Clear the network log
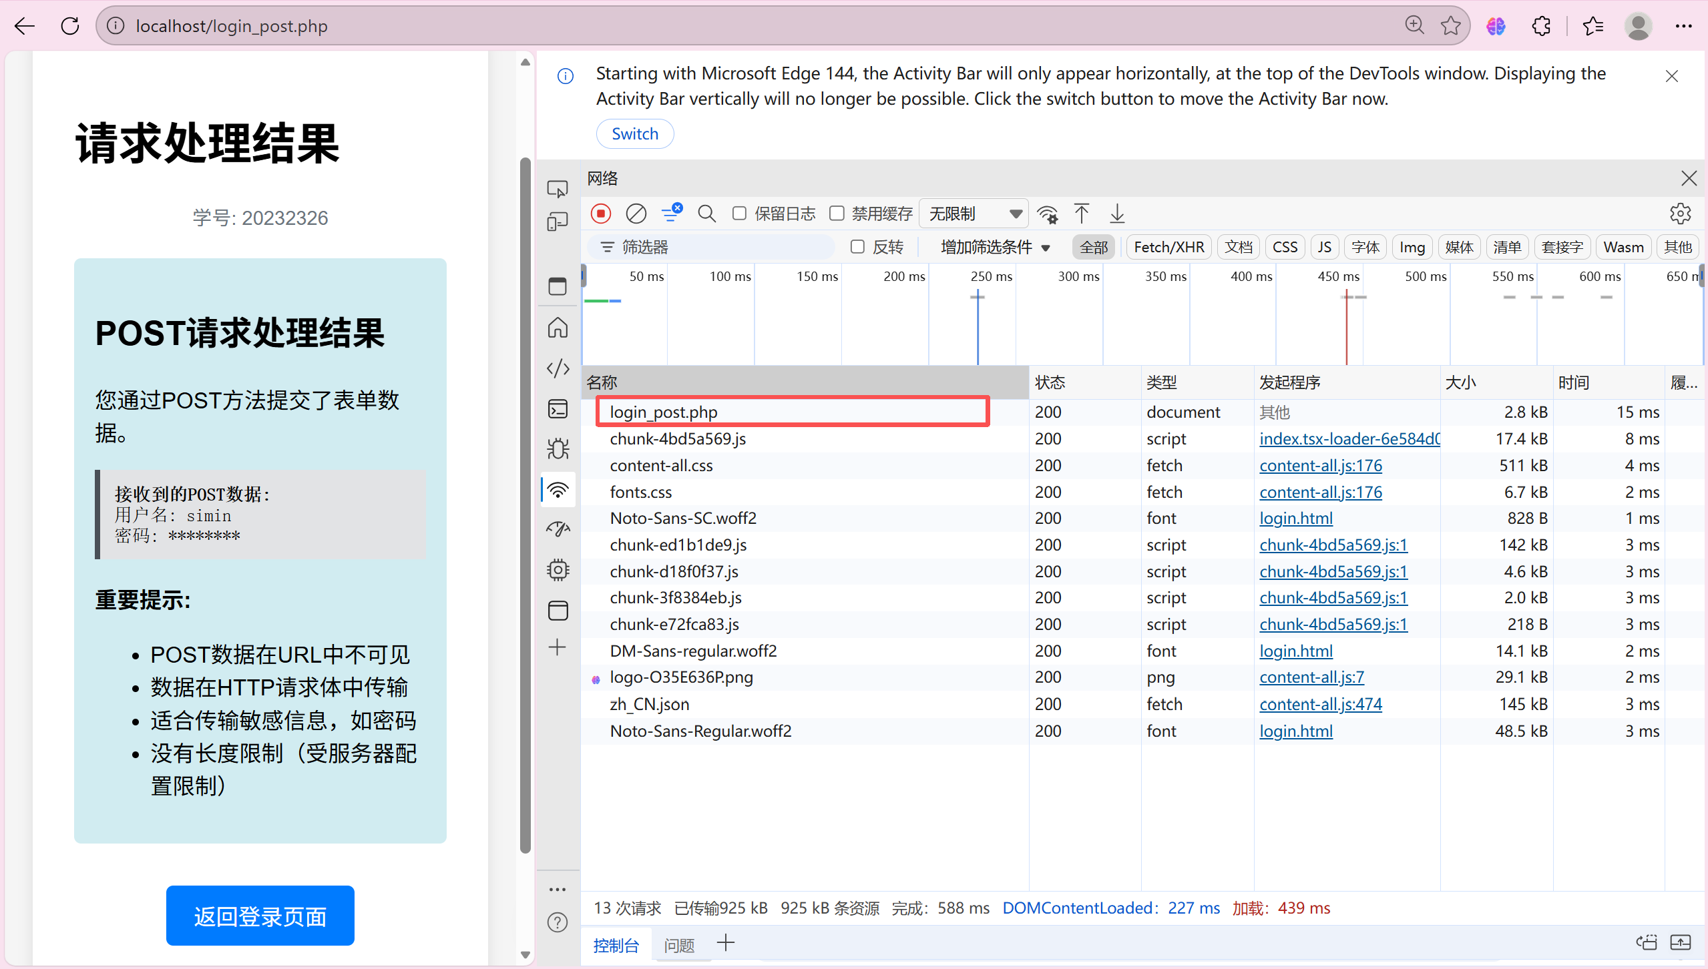Image resolution: width=1708 pixels, height=969 pixels. 636,214
